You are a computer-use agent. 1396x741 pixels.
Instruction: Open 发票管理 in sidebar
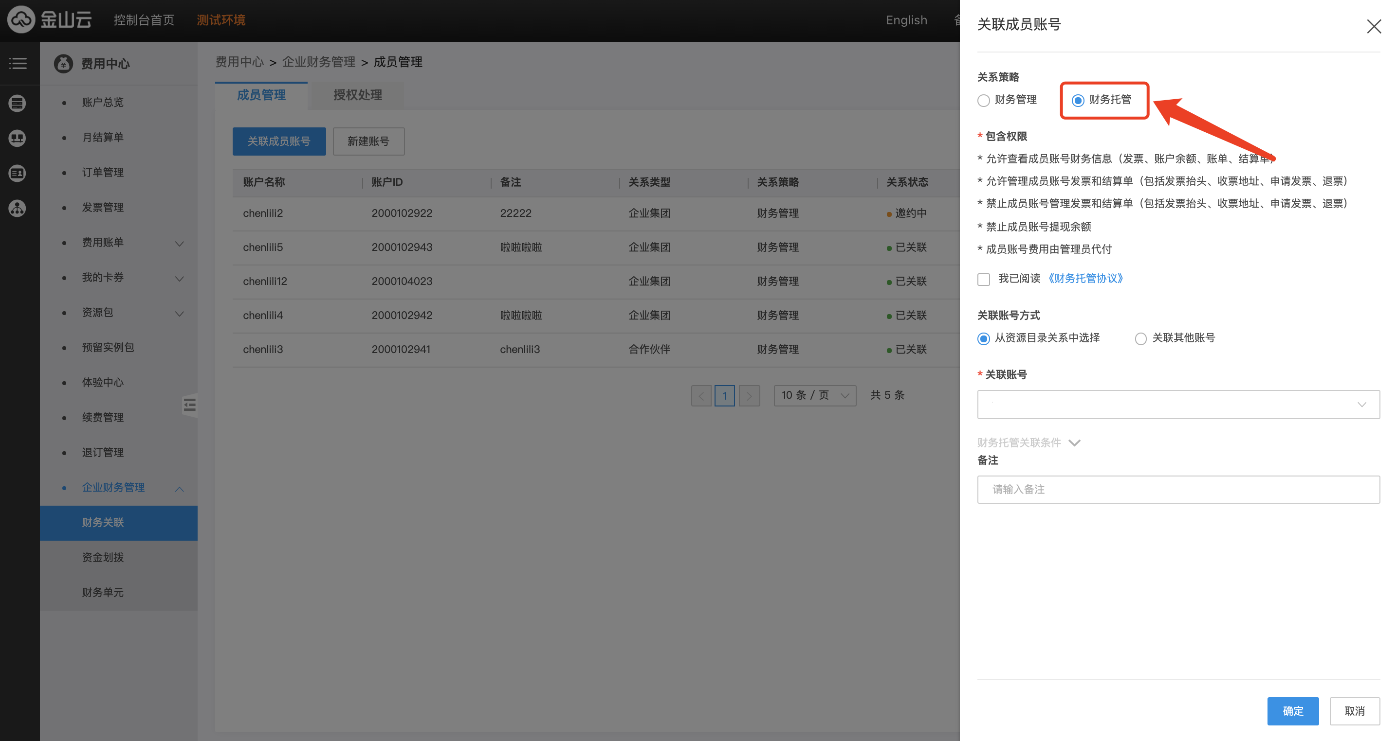click(x=102, y=207)
